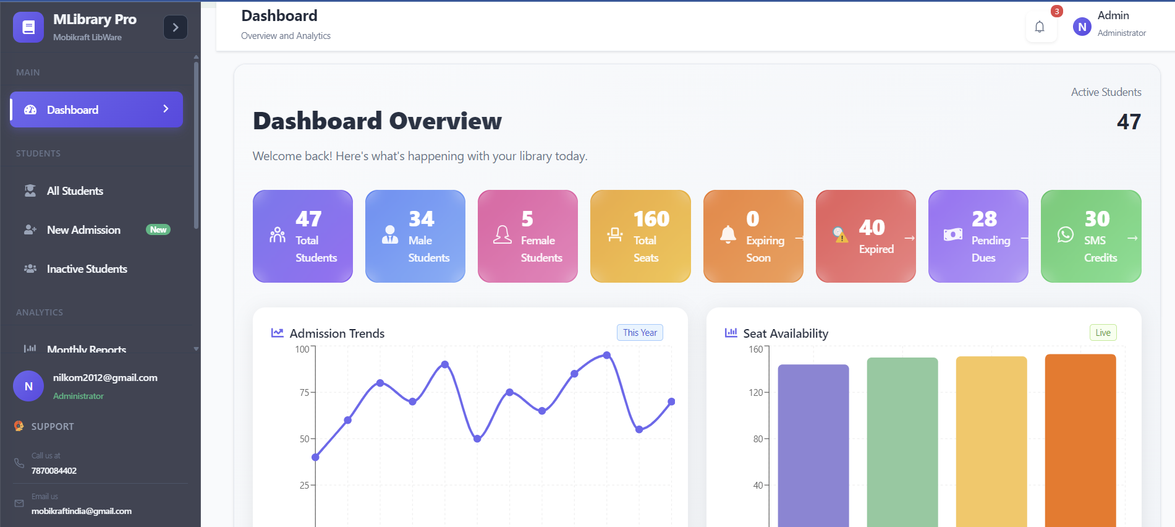Open the Expired card arrow
The height and width of the screenshot is (527, 1175).
(x=909, y=238)
